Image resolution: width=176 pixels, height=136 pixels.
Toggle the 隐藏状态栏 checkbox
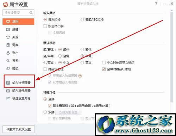pos(45,69)
